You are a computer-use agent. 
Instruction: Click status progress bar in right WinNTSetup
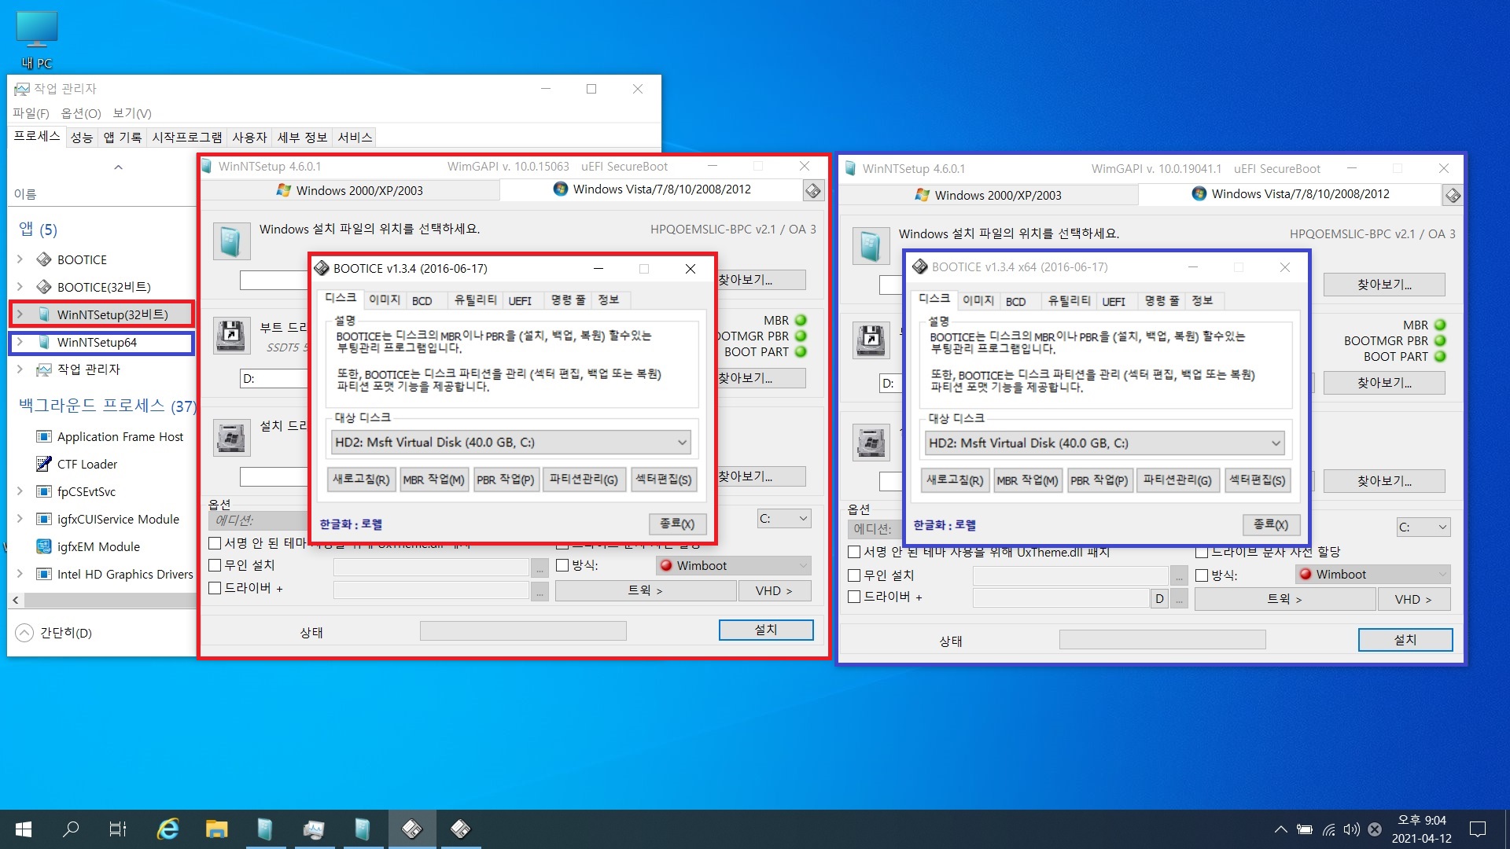click(1162, 640)
